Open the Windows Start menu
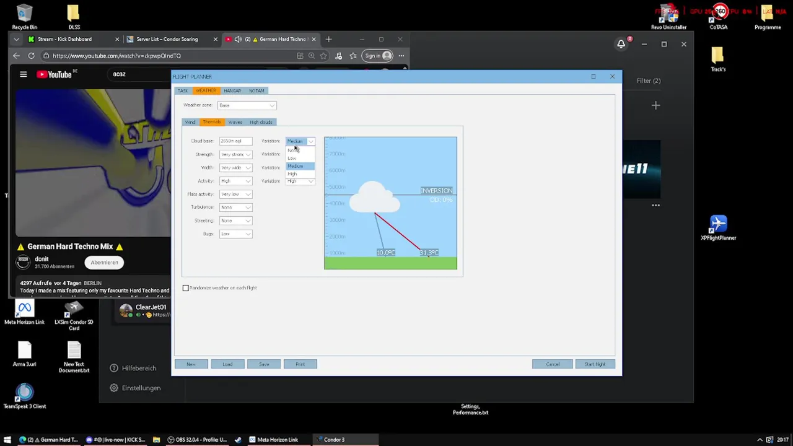Screen dimensions: 793x446 click(x=7, y=440)
